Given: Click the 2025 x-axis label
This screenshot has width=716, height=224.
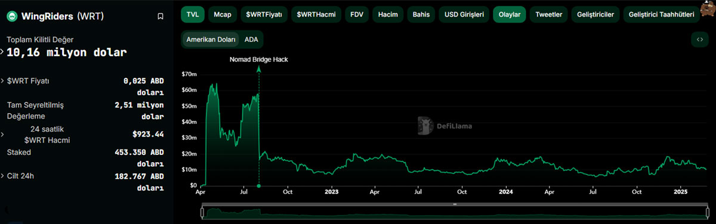Looking at the screenshot, I should point(680,192).
